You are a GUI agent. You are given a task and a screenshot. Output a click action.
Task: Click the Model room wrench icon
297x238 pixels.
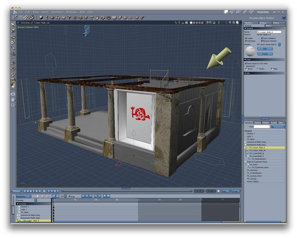click(x=232, y=12)
